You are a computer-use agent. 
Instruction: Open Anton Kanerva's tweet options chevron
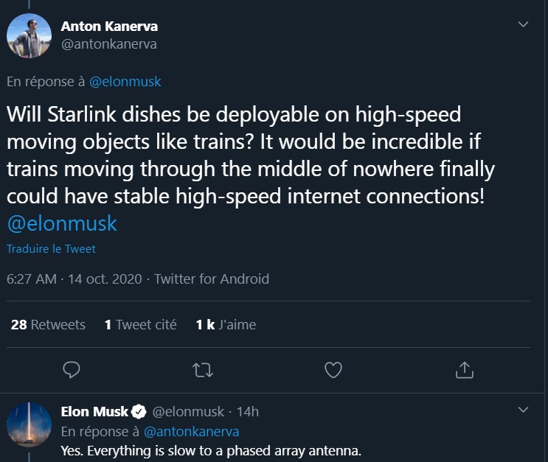point(524,24)
